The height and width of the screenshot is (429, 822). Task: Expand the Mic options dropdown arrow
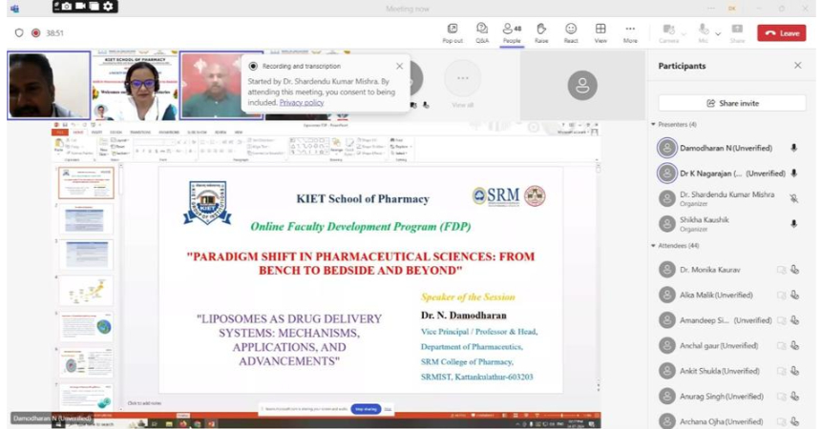click(718, 34)
